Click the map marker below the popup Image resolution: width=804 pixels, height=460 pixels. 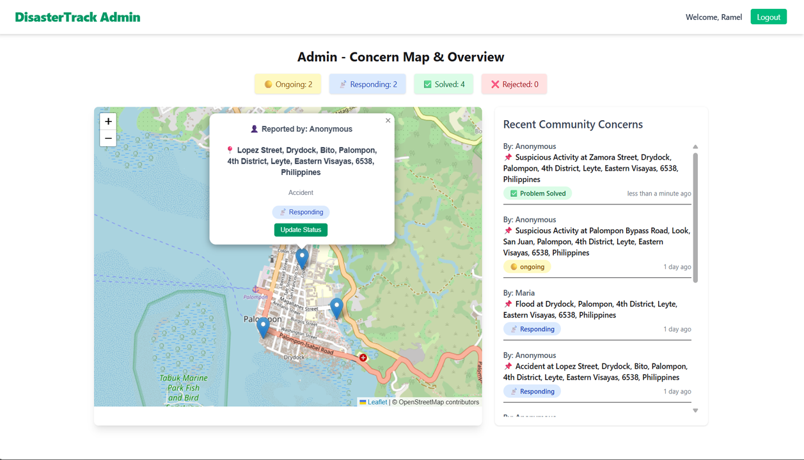coord(302,258)
